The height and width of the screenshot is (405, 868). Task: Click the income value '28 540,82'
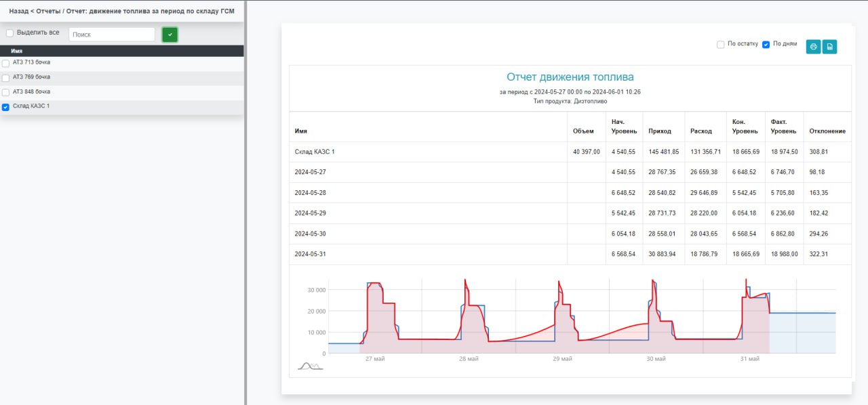click(x=662, y=193)
